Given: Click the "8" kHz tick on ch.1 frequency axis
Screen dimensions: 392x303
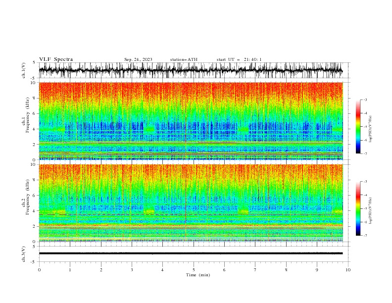Looking at the screenshot, I should [x=34, y=98].
